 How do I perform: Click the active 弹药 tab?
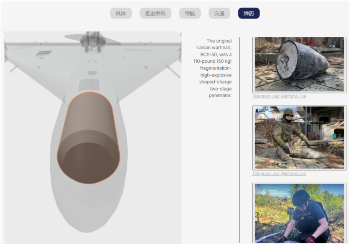pos(249,13)
